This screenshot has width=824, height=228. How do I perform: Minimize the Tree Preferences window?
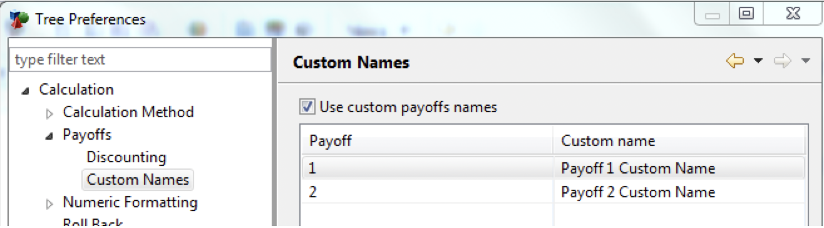[x=713, y=13]
